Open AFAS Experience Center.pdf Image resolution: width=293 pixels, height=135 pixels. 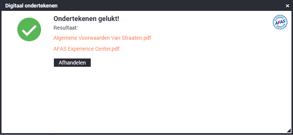click(x=86, y=49)
